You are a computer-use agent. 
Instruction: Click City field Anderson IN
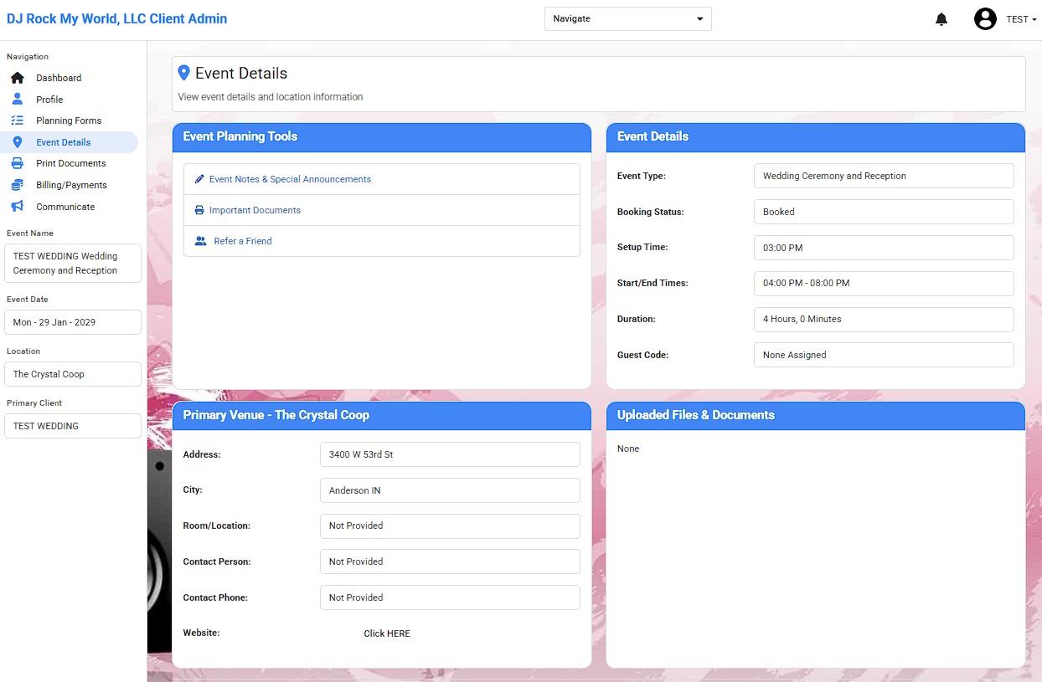tap(450, 490)
